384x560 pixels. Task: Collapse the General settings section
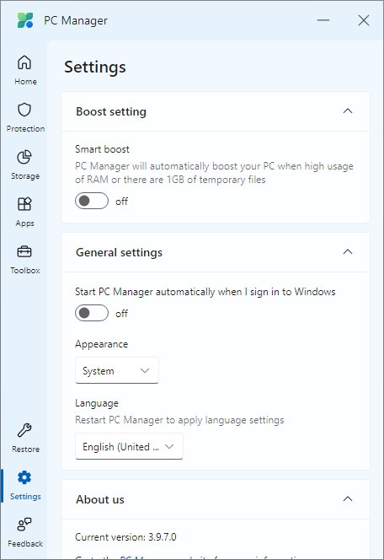(x=348, y=252)
